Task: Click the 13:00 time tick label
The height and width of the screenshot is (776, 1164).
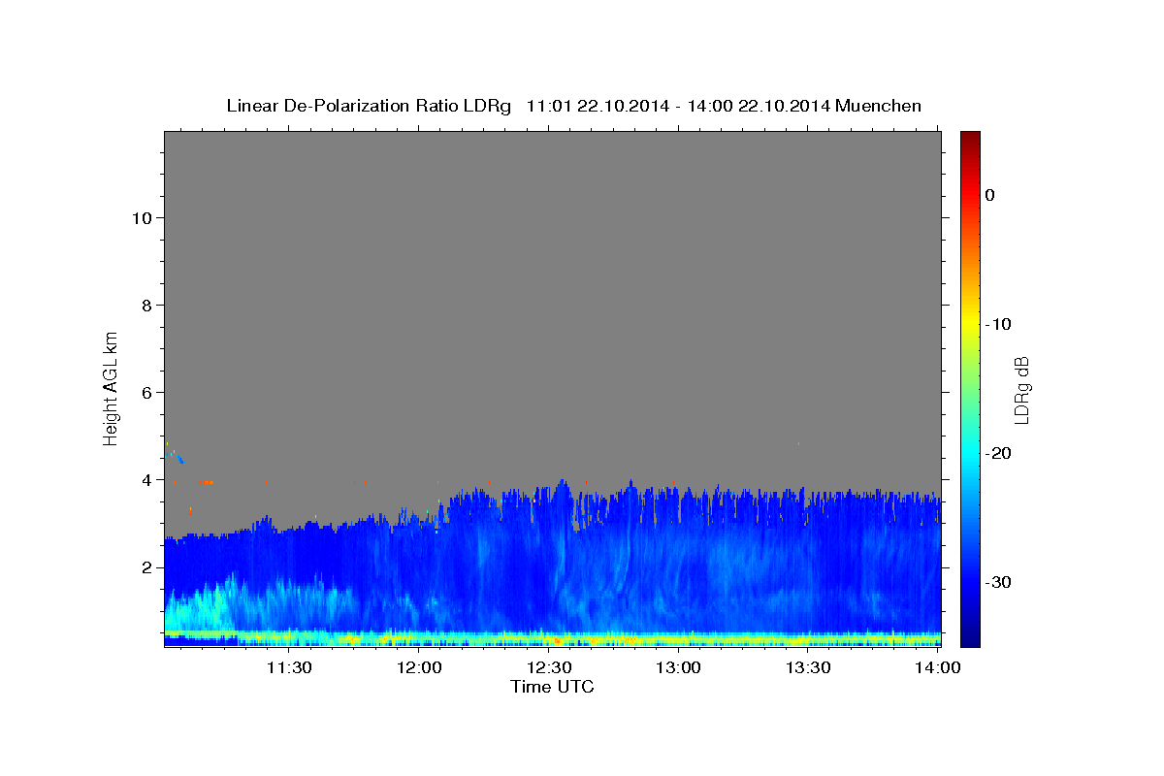Action: tap(678, 667)
